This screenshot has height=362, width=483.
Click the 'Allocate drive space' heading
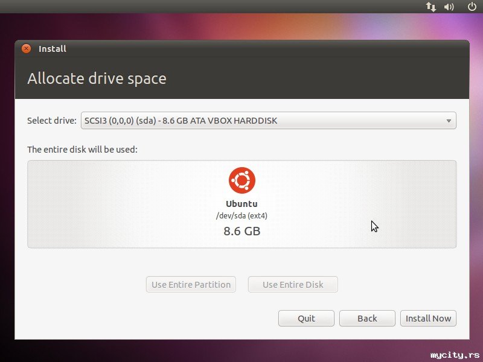[97, 78]
